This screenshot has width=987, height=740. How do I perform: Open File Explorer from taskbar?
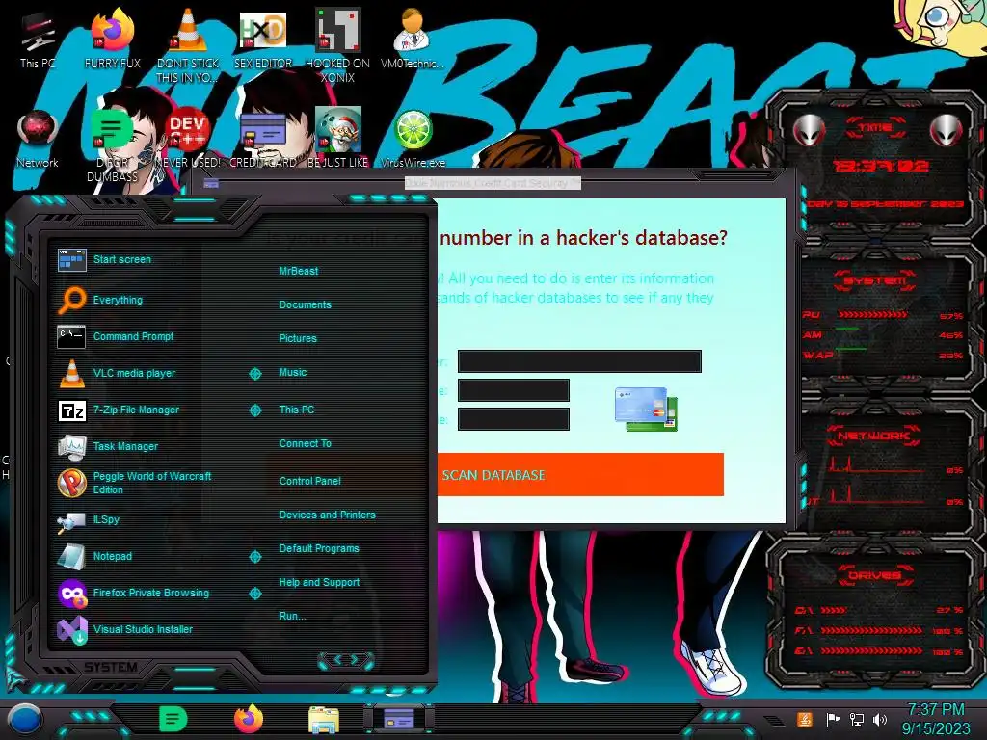click(x=324, y=720)
